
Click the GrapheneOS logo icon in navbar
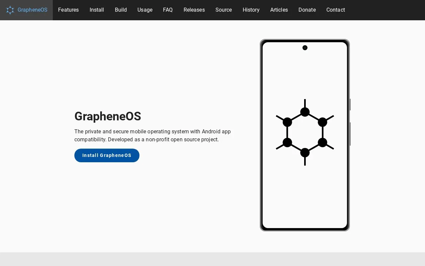10,10
